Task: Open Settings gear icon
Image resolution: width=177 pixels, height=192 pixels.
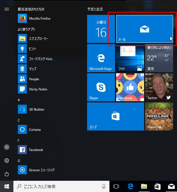Action: 7,161
